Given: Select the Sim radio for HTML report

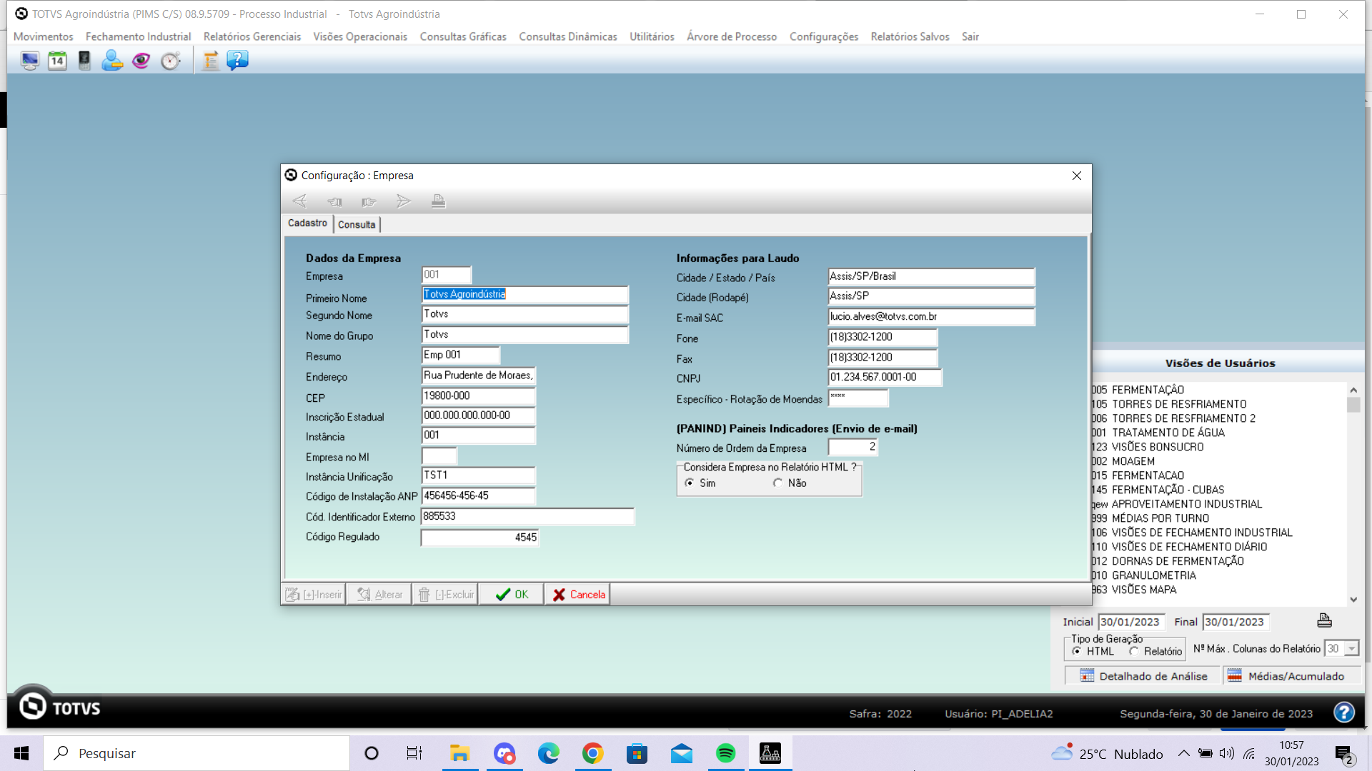Looking at the screenshot, I should [x=690, y=483].
